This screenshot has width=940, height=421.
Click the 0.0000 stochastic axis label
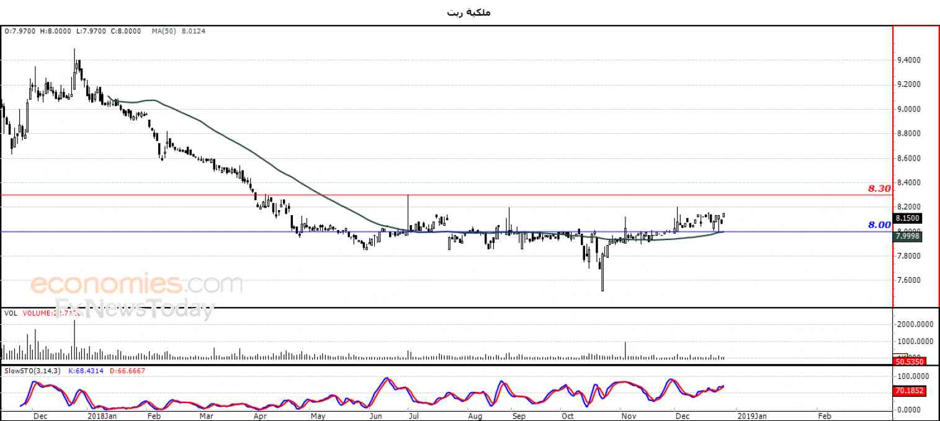click(x=910, y=410)
